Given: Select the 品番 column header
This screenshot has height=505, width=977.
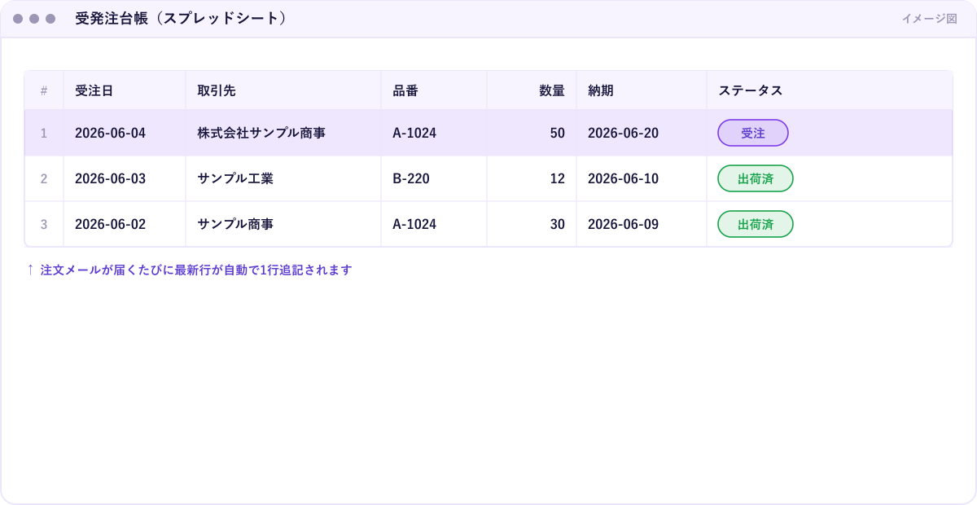Looking at the screenshot, I should click(434, 90).
